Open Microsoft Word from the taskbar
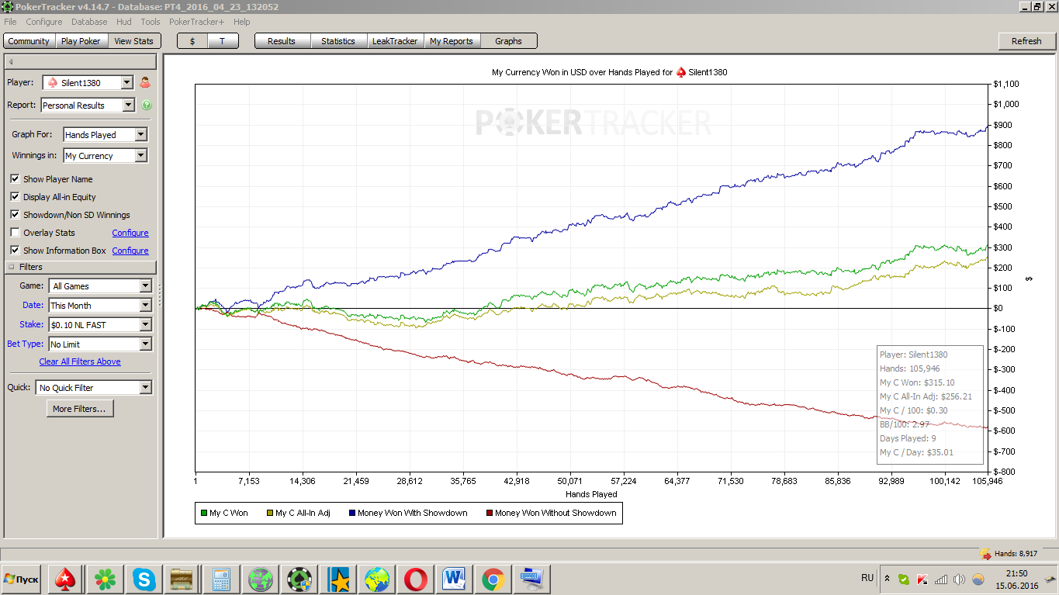Screen dimensions: 1059x595 (x=455, y=579)
